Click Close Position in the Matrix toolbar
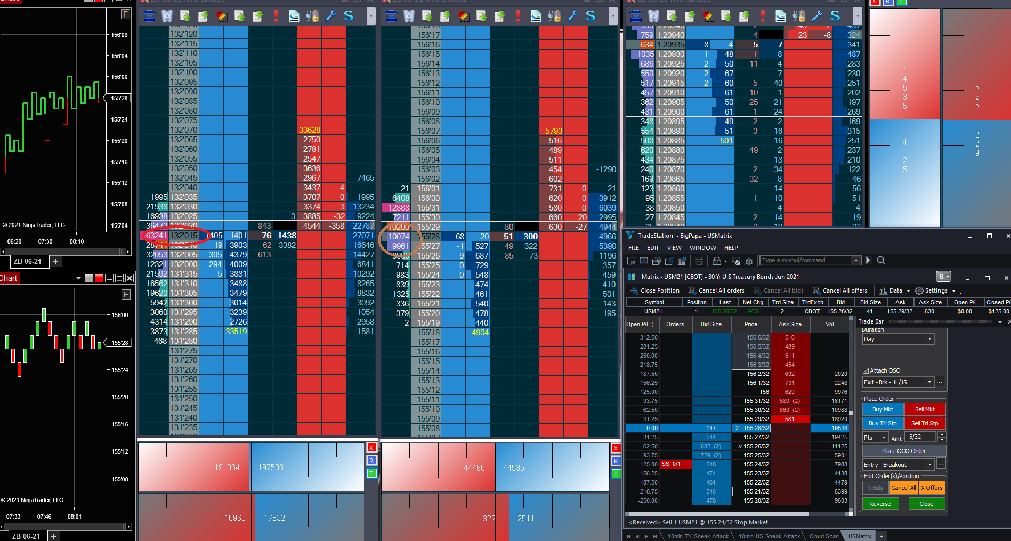Image resolution: width=1011 pixels, height=541 pixels. [655, 290]
